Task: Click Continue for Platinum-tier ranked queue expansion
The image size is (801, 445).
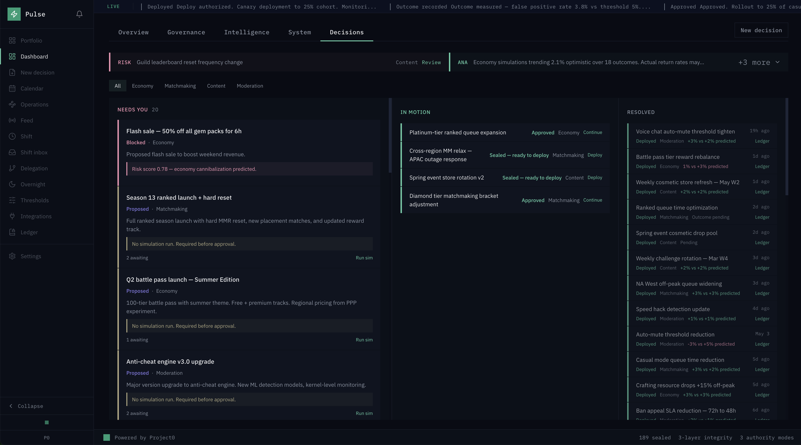Action: click(593, 133)
